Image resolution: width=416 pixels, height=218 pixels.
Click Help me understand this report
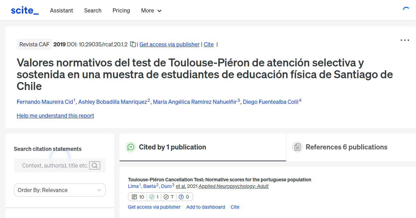coord(55,116)
